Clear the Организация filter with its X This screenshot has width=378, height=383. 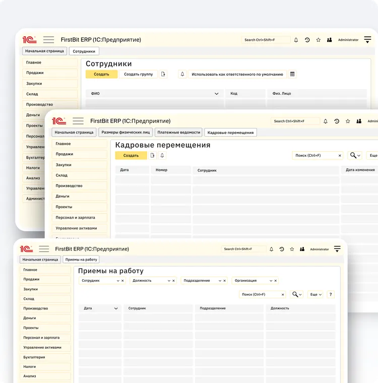275,281
